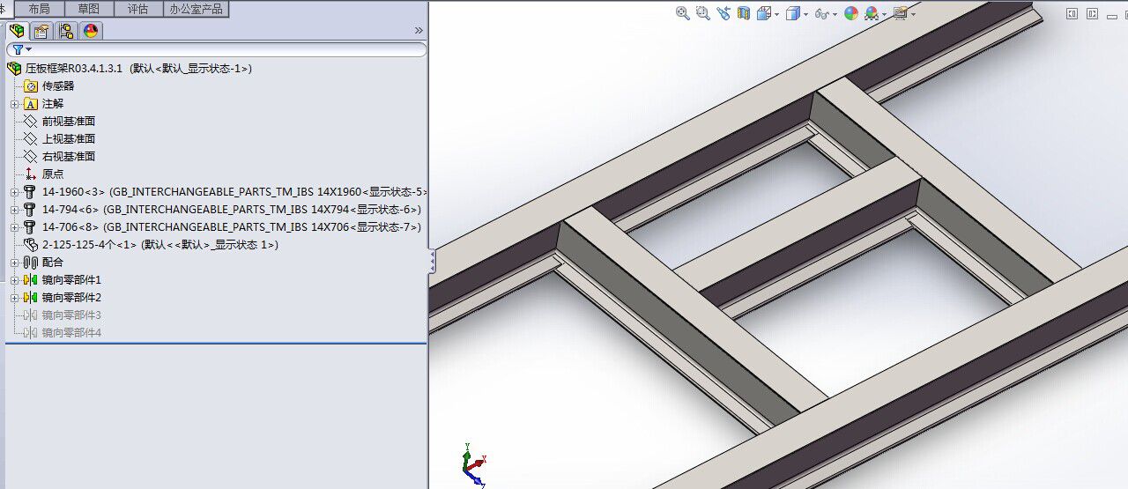Image resolution: width=1128 pixels, height=489 pixels.
Task: Select 前视基准面 in the feature tree
Action: (x=68, y=122)
